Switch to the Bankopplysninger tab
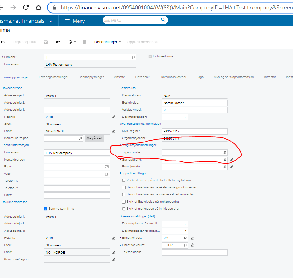Viewport: 293px width, 278px height. pos(91,77)
